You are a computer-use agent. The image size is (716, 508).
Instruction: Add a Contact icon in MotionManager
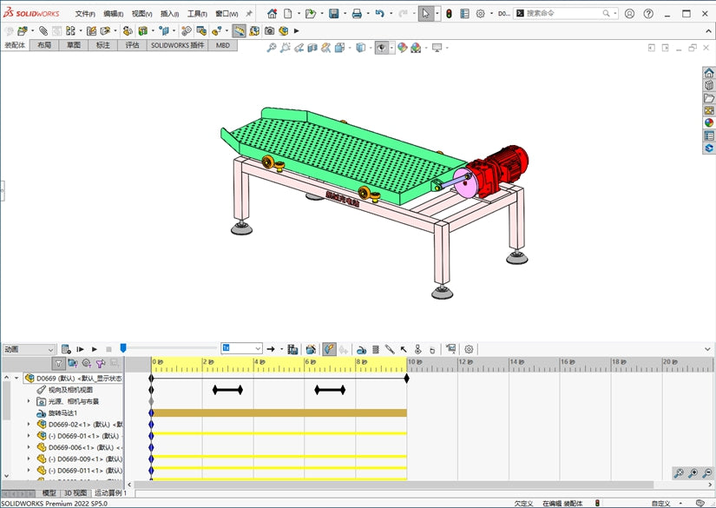(417, 349)
